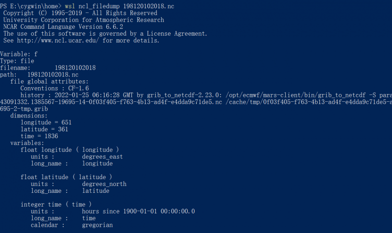Click the filename value 198120102018
This screenshot has width=392, height=233.
[75, 68]
